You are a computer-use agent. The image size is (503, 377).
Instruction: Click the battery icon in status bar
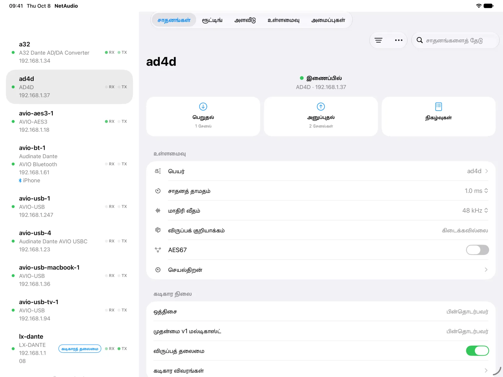click(489, 6)
